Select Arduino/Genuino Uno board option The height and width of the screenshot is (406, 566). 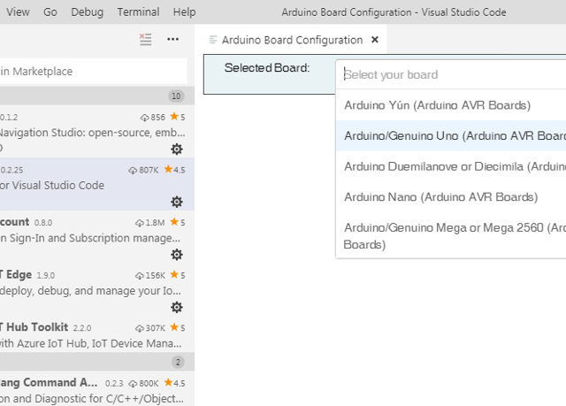click(451, 135)
